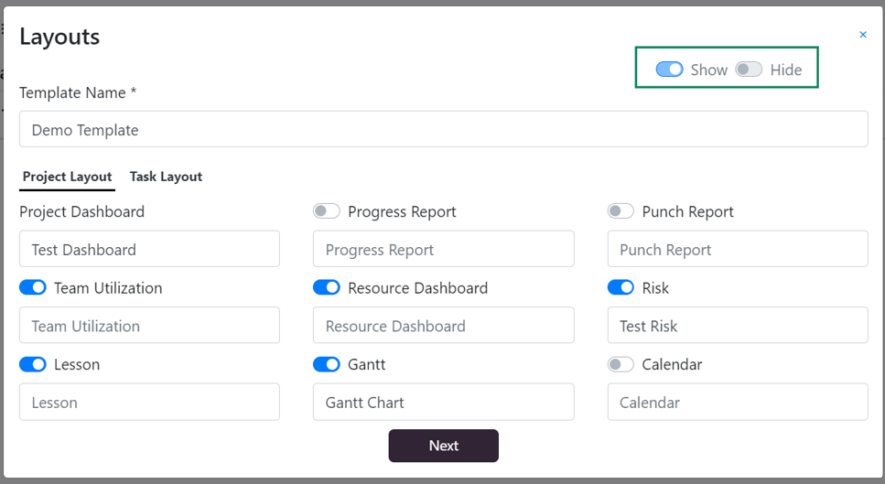Viewport: 885px width, 484px height.
Task: Click the Test Dashboard text field
Action: 149,249
